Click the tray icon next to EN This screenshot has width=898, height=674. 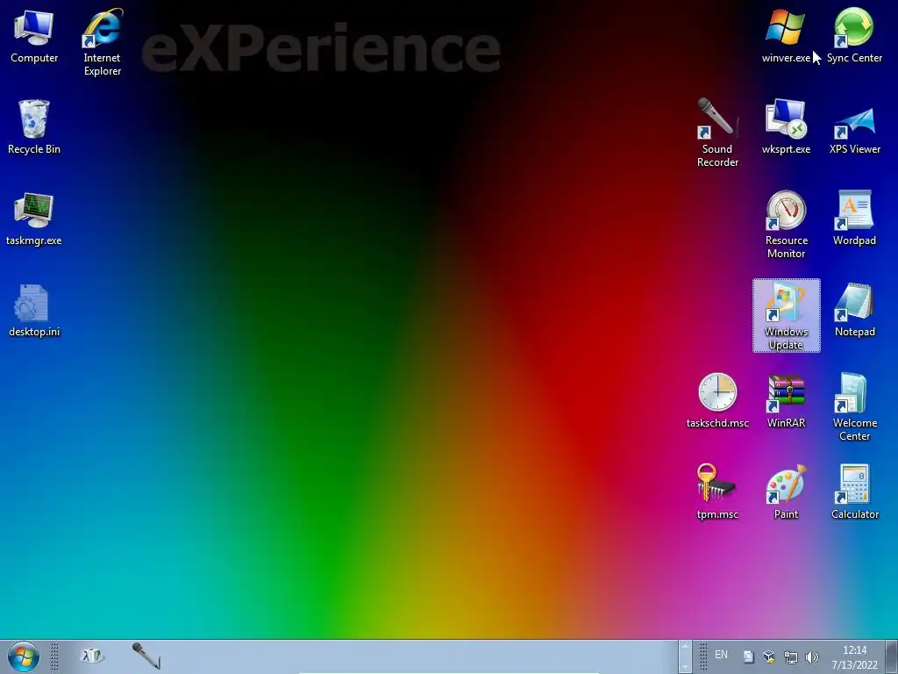pos(748,656)
